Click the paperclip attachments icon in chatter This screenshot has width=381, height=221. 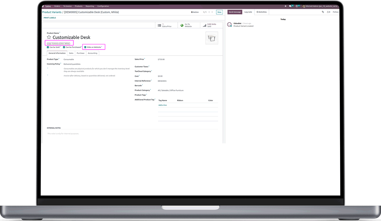(323, 12)
